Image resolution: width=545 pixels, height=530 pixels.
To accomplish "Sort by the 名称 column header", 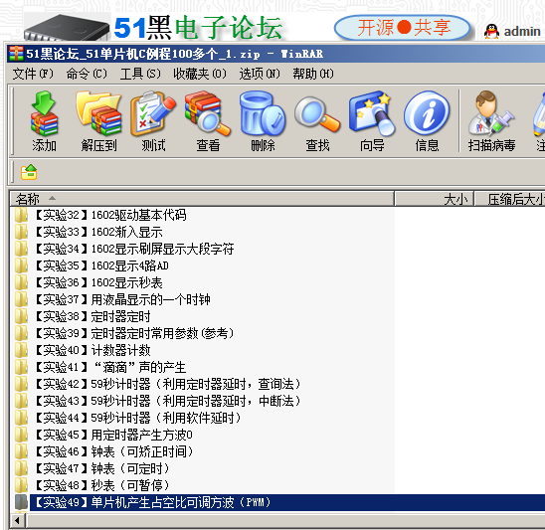I will [202, 199].
